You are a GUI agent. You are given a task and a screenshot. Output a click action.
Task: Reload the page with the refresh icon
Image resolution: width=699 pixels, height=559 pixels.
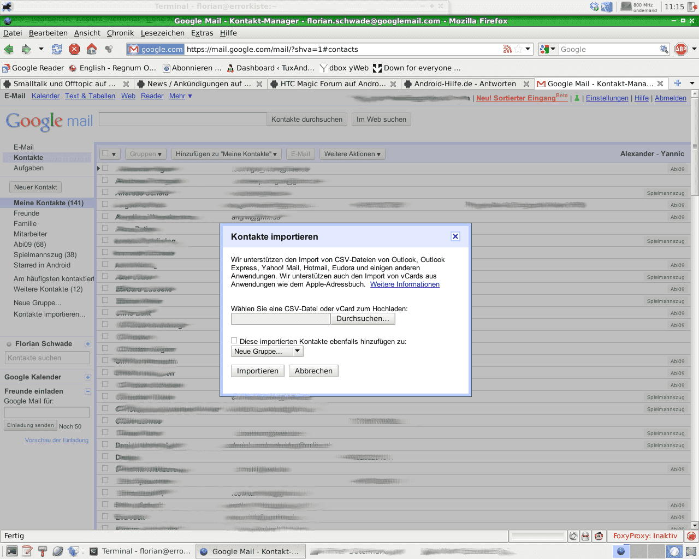coord(57,49)
